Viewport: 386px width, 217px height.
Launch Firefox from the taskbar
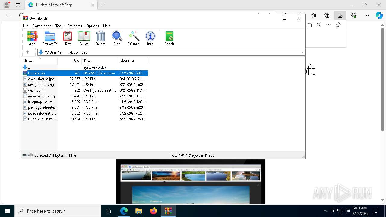coord(153,211)
